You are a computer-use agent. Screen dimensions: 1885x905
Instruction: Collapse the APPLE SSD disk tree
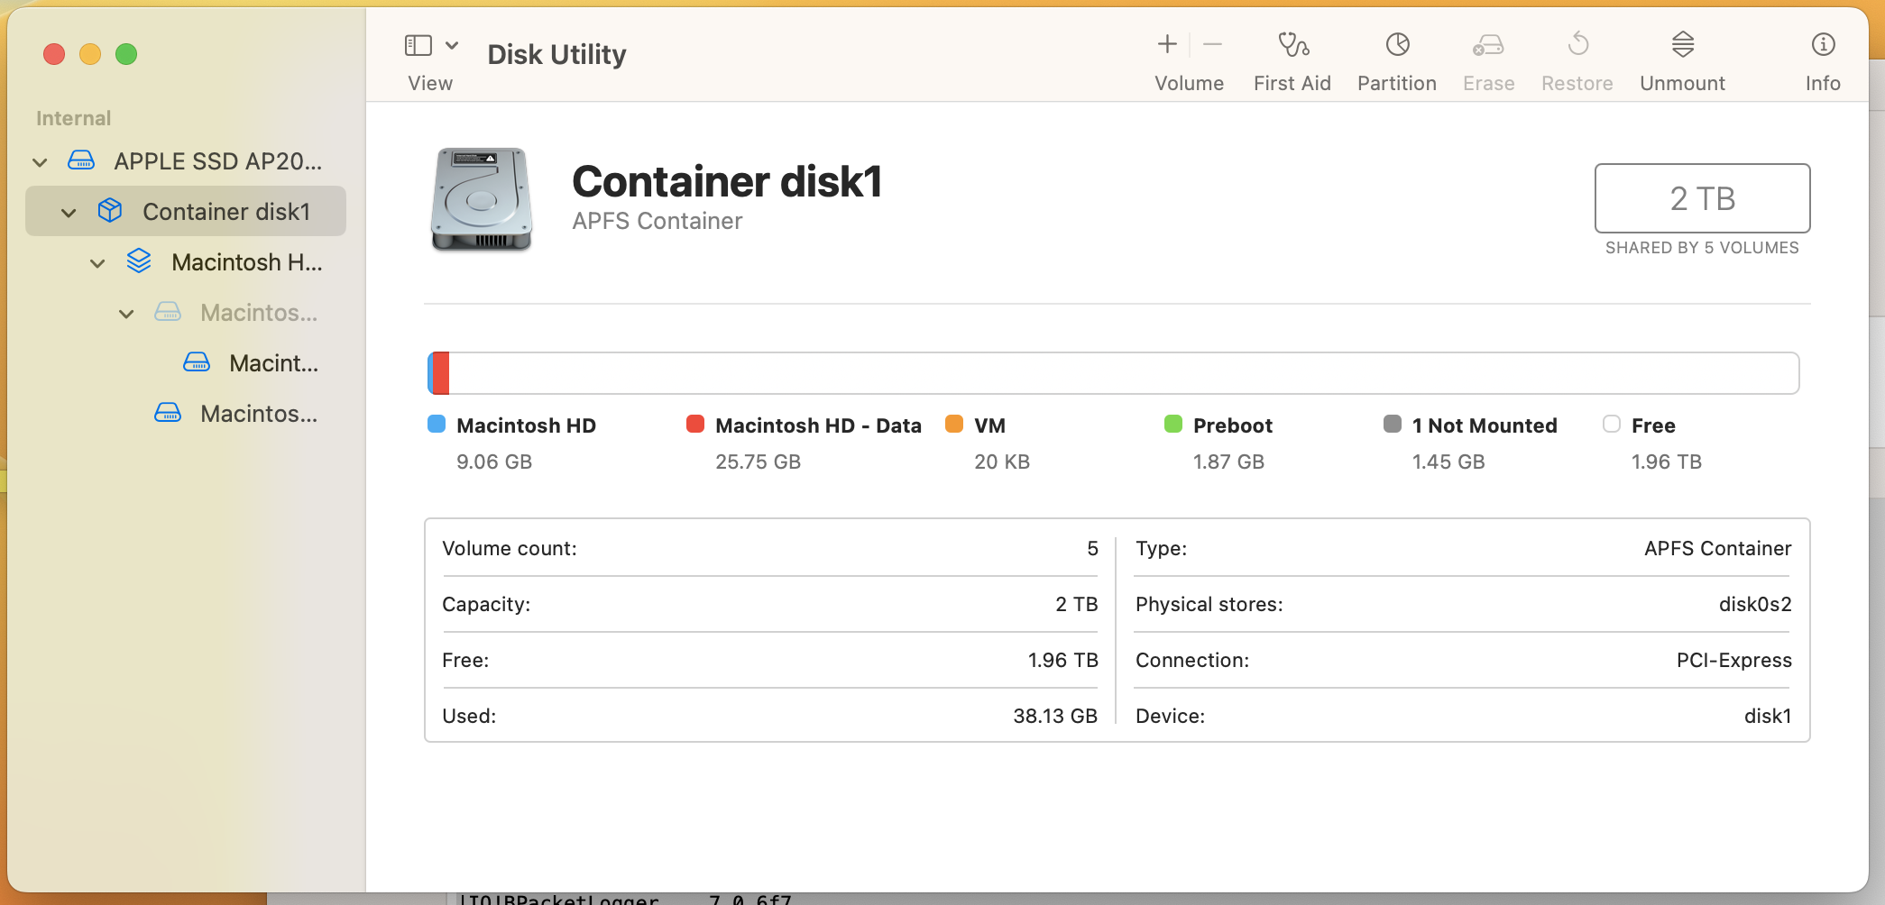pos(40,162)
